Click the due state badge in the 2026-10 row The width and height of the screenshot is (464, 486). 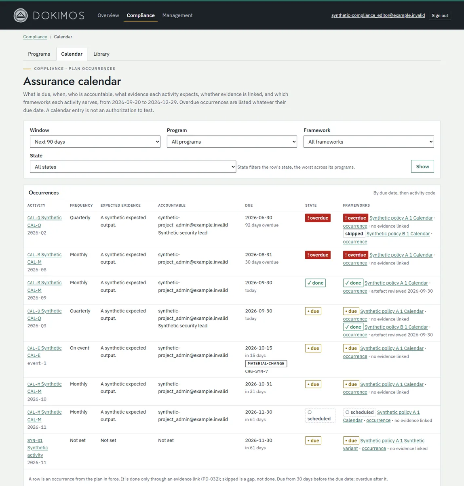click(313, 384)
